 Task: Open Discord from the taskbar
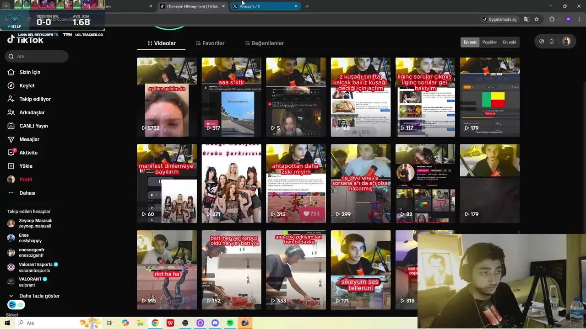coord(215,323)
